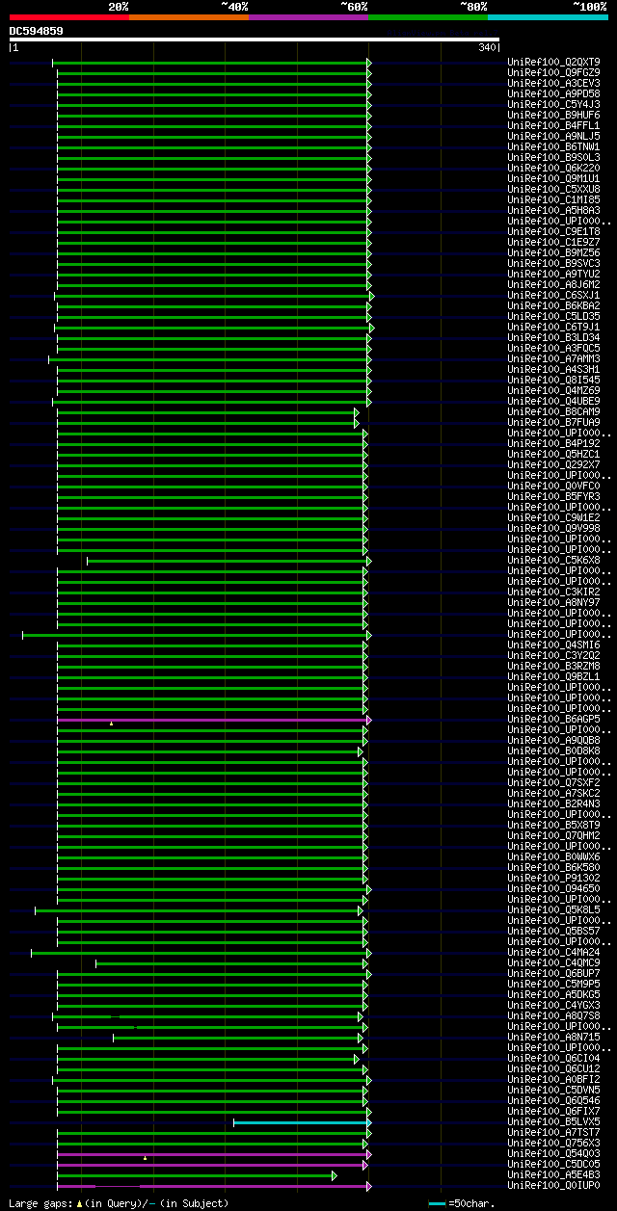Image resolution: width=617 pixels, height=1211 pixels.
Task: Select the row label UniRef100_C5XXU8
Action: [x=553, y=189]
